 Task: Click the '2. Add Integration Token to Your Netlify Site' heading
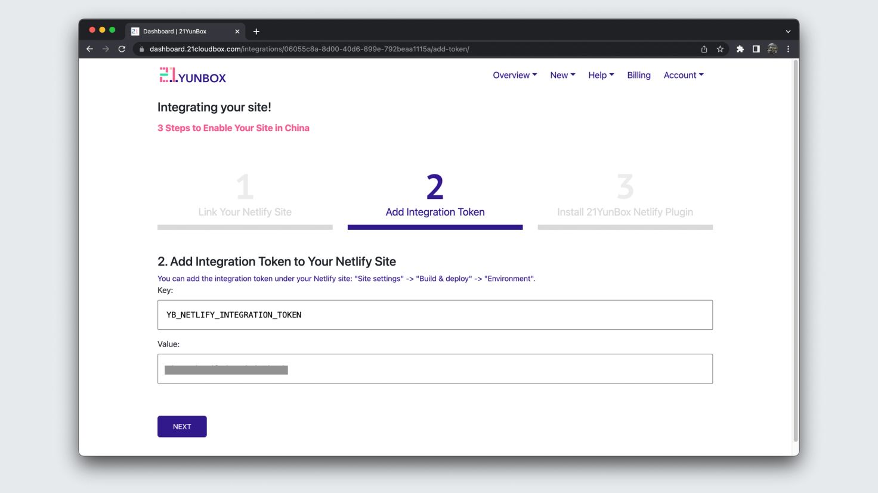[x=277, y=261]
